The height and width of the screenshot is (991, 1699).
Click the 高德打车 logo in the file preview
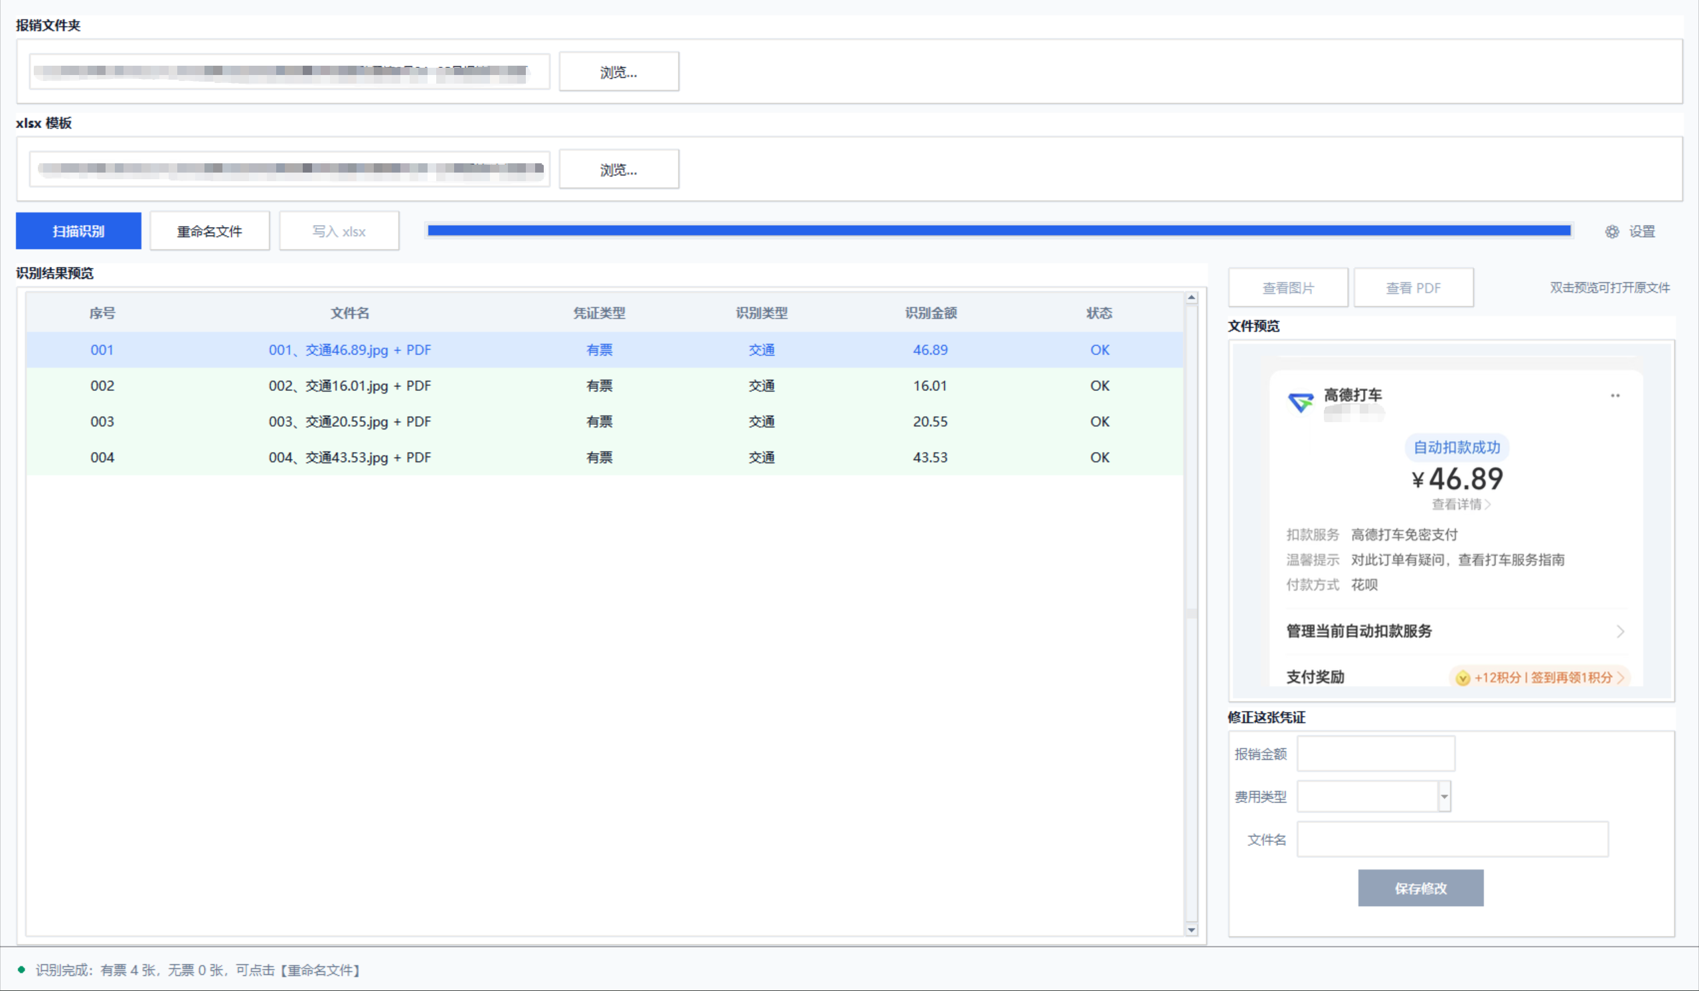pyautogui.click(x=1301, y=403)
